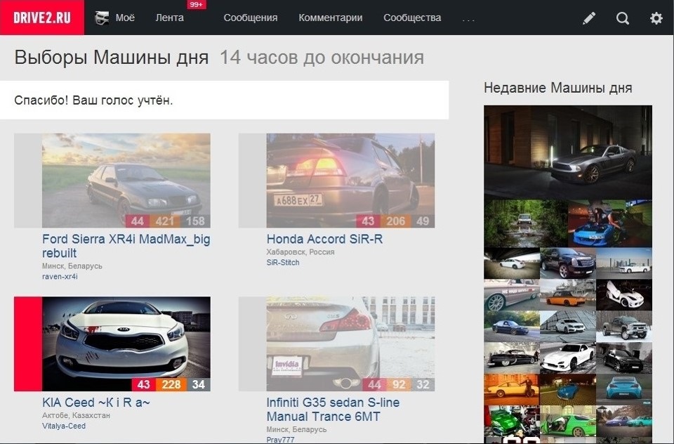
Task: Go to Сообщения in the top bar
Action: [251, 18]
